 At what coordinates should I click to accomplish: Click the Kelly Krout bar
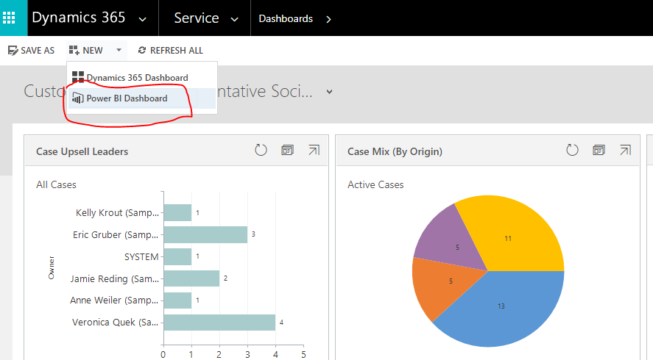click(178, 212)
